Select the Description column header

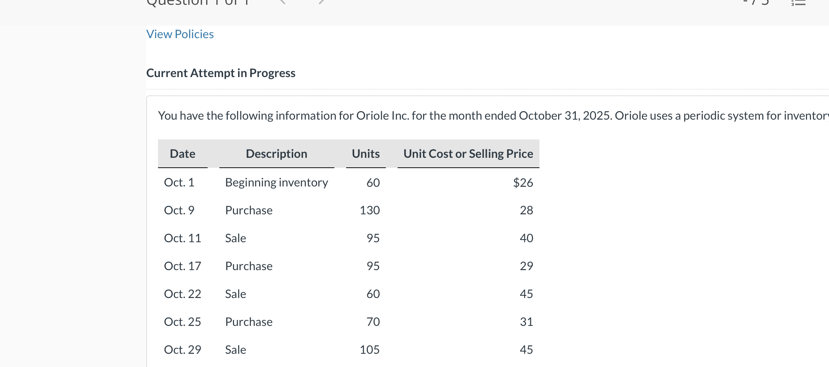click(x=277, y=154)
